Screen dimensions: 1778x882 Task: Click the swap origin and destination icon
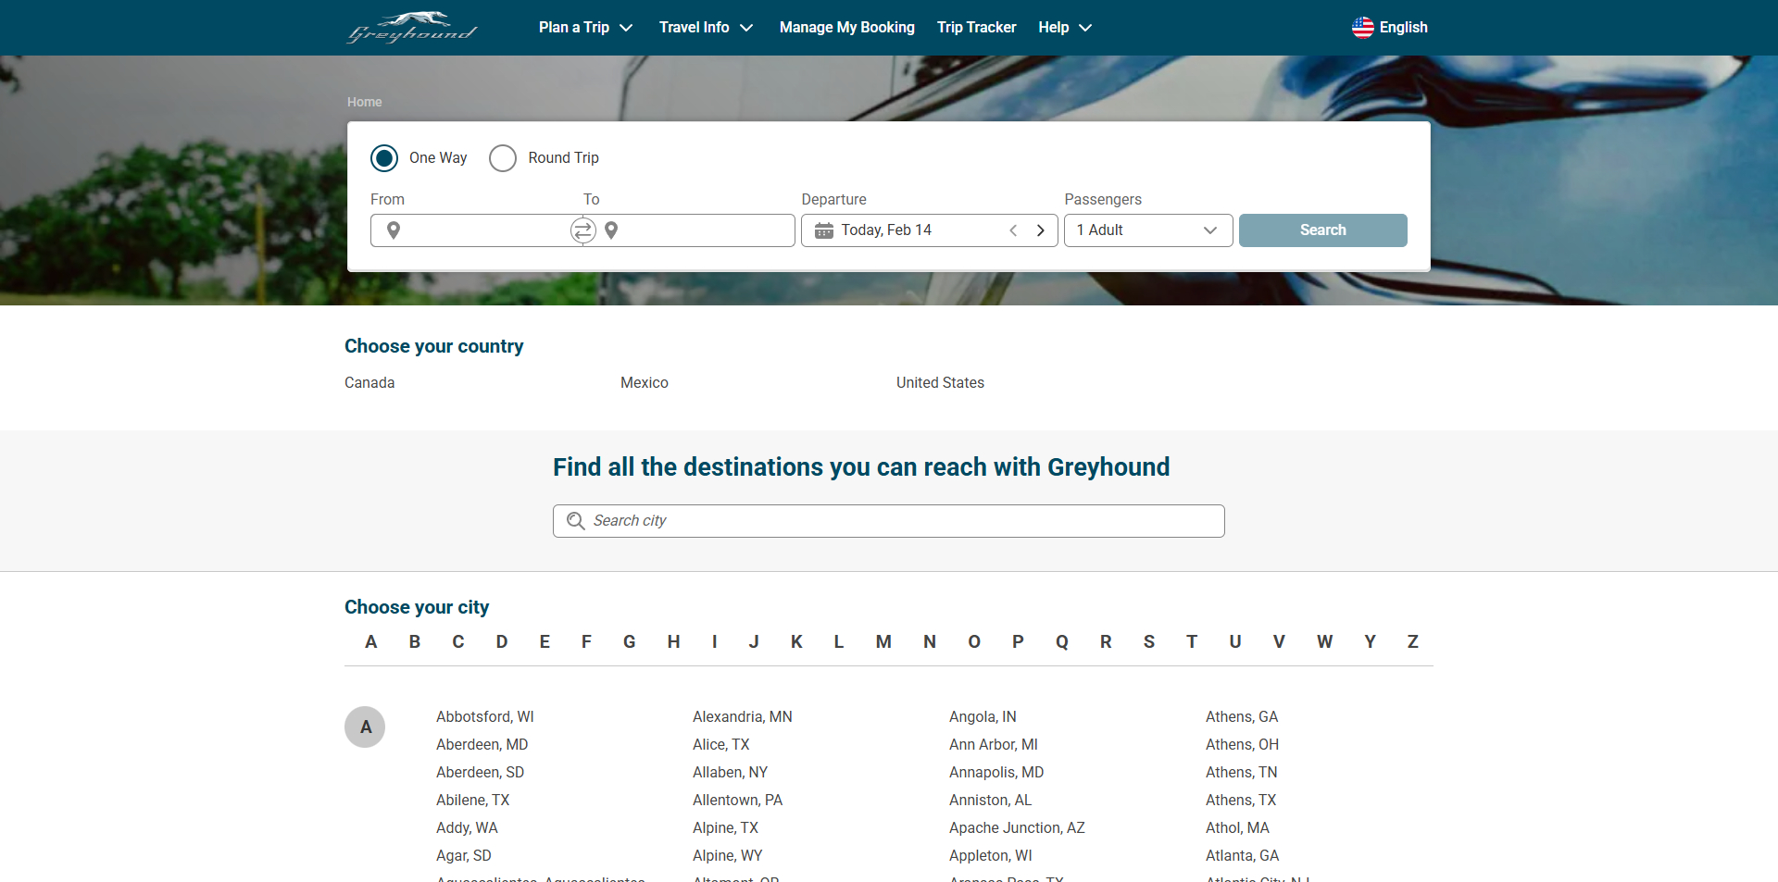click(582, 230)
